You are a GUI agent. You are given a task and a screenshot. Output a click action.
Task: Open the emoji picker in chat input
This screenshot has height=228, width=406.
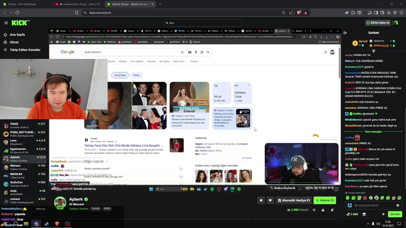click(398, 206)
